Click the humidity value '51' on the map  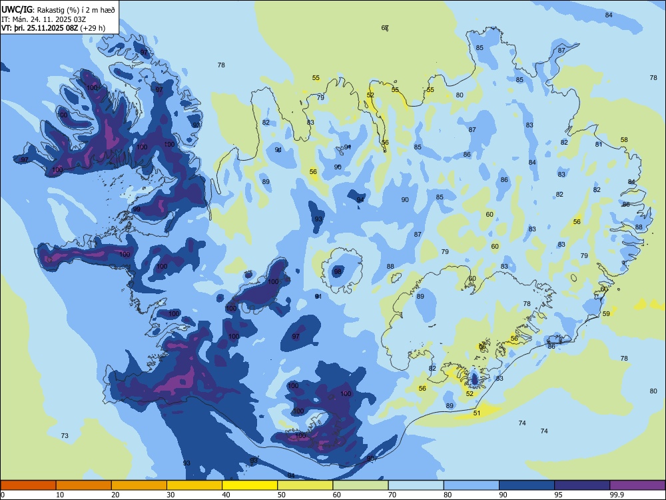pos(477,413)
